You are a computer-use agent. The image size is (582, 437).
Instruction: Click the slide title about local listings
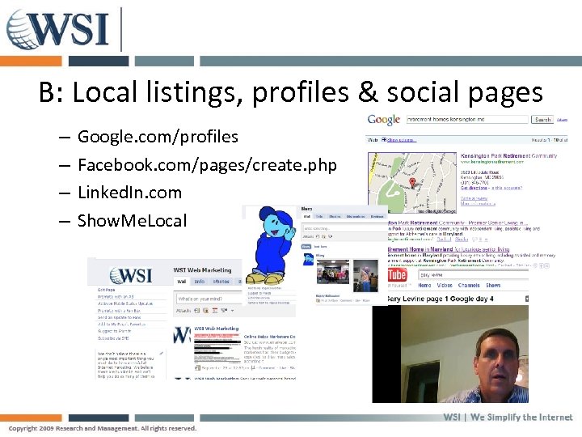[291, 91]
